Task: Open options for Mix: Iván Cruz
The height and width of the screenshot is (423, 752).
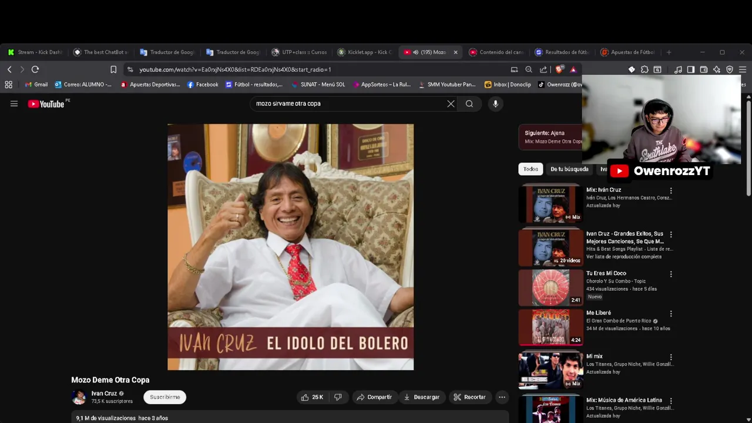Action: pyautogui.click(x=671, y=190)
